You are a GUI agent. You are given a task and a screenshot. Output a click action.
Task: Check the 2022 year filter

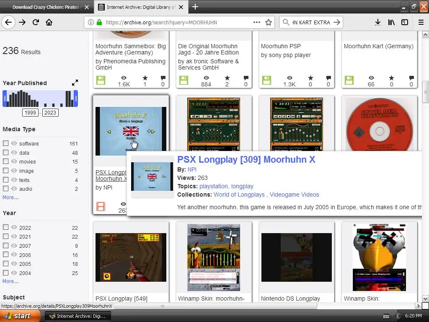(x=5, y=227)
